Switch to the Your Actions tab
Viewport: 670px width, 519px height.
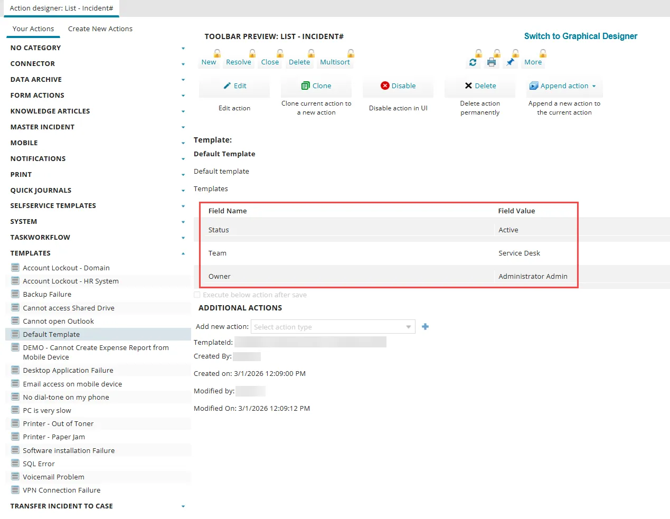(x=33, y=29)
